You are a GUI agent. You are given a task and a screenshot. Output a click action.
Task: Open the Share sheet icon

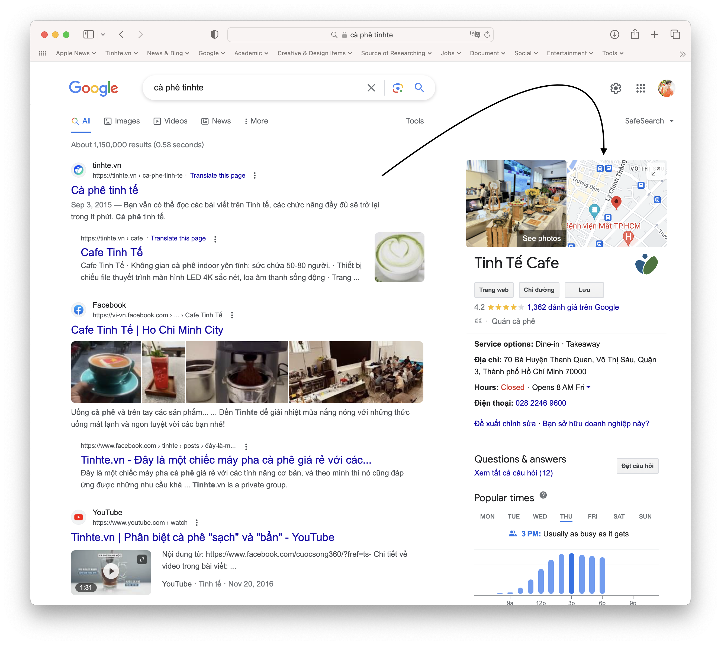coord(635,34)
